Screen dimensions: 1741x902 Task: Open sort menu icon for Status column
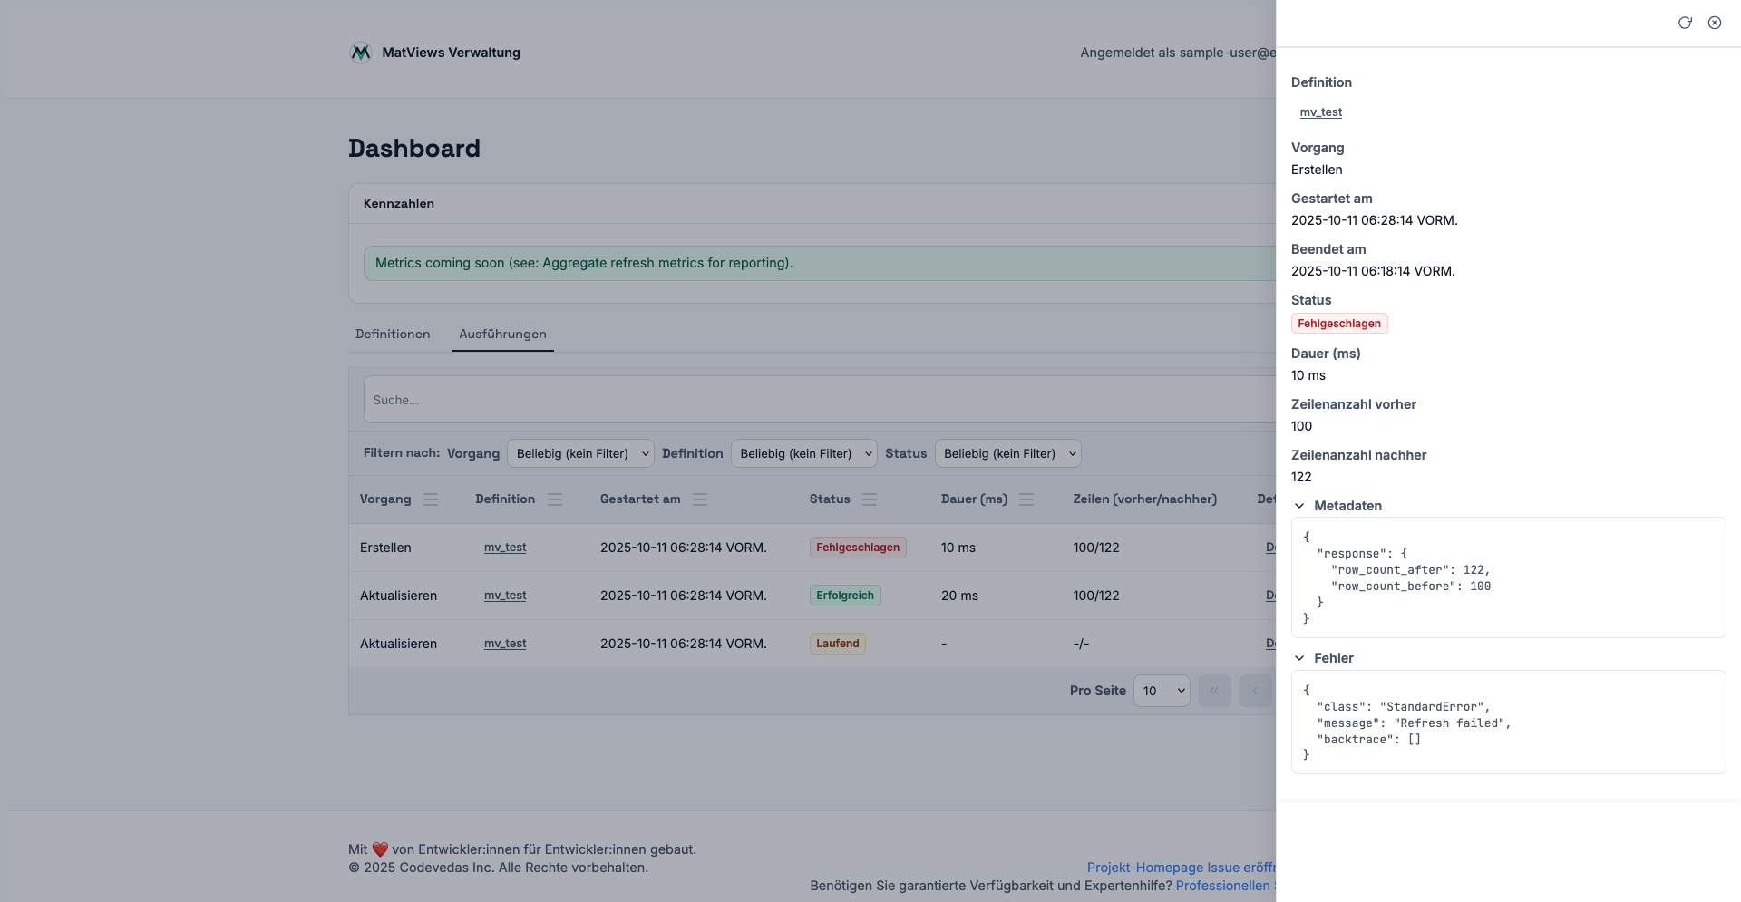[870, 499]
